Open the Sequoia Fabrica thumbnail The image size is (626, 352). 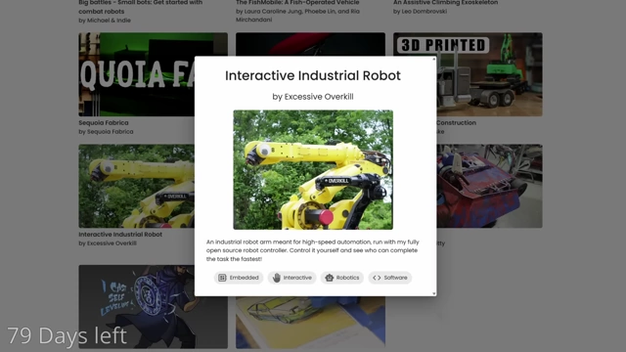(x=137, y=74)
